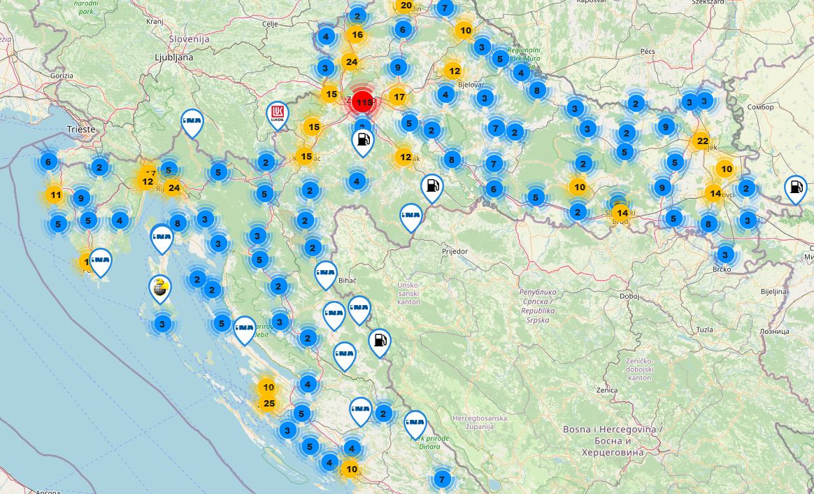
Task: Open the Lukoil station marker
Action: pyautogui.click(x=278, y=114)
